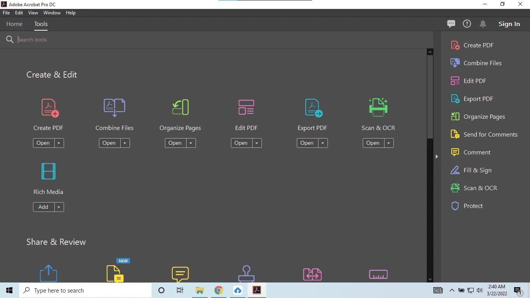Select Protect shield in the right sidebar

(x=467, y=206)
